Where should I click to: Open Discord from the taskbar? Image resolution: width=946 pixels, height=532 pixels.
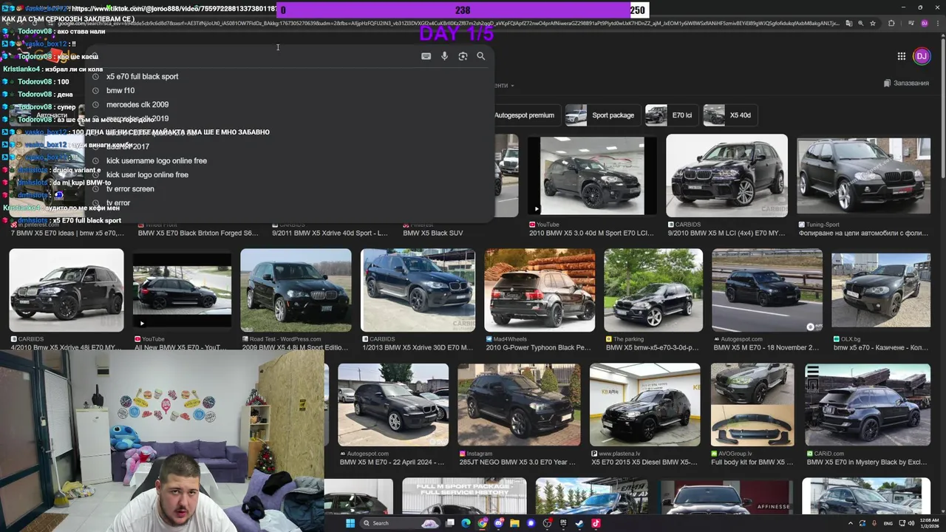click(499, 523)
